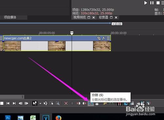164x120 pixels.
Task: Open Photoshop from the taskbar
Action: 8,118
